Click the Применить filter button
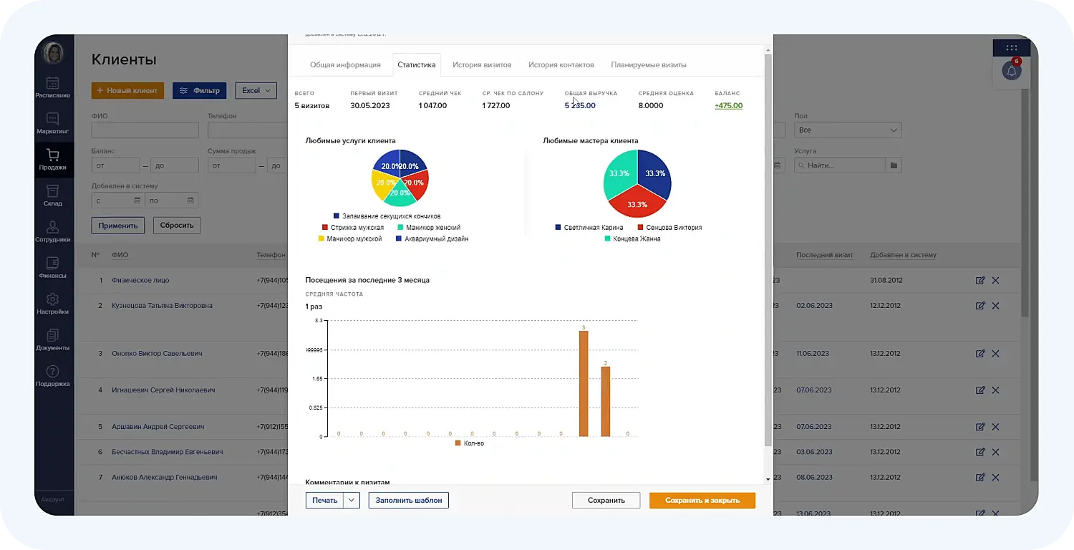This screenshot has width=1074, height=550. 118,225
